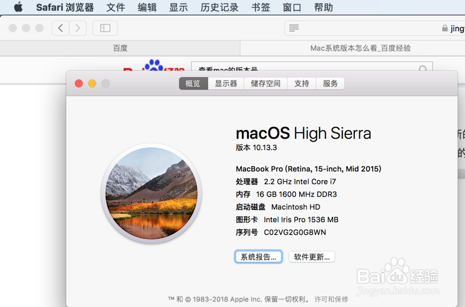The image size is (465, 307).
Task: Click the 系统报告... button
Action: [x=258, y=257]
